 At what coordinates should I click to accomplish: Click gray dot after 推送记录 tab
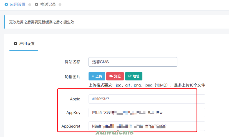[x=60, y=5]
